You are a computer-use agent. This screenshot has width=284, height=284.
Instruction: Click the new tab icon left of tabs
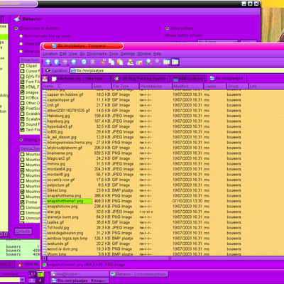tap(45, 79)
